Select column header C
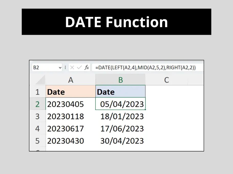Image resolution: width=233 pixels, height=174 pixels. pyautogui.click(x=166, y=80)
